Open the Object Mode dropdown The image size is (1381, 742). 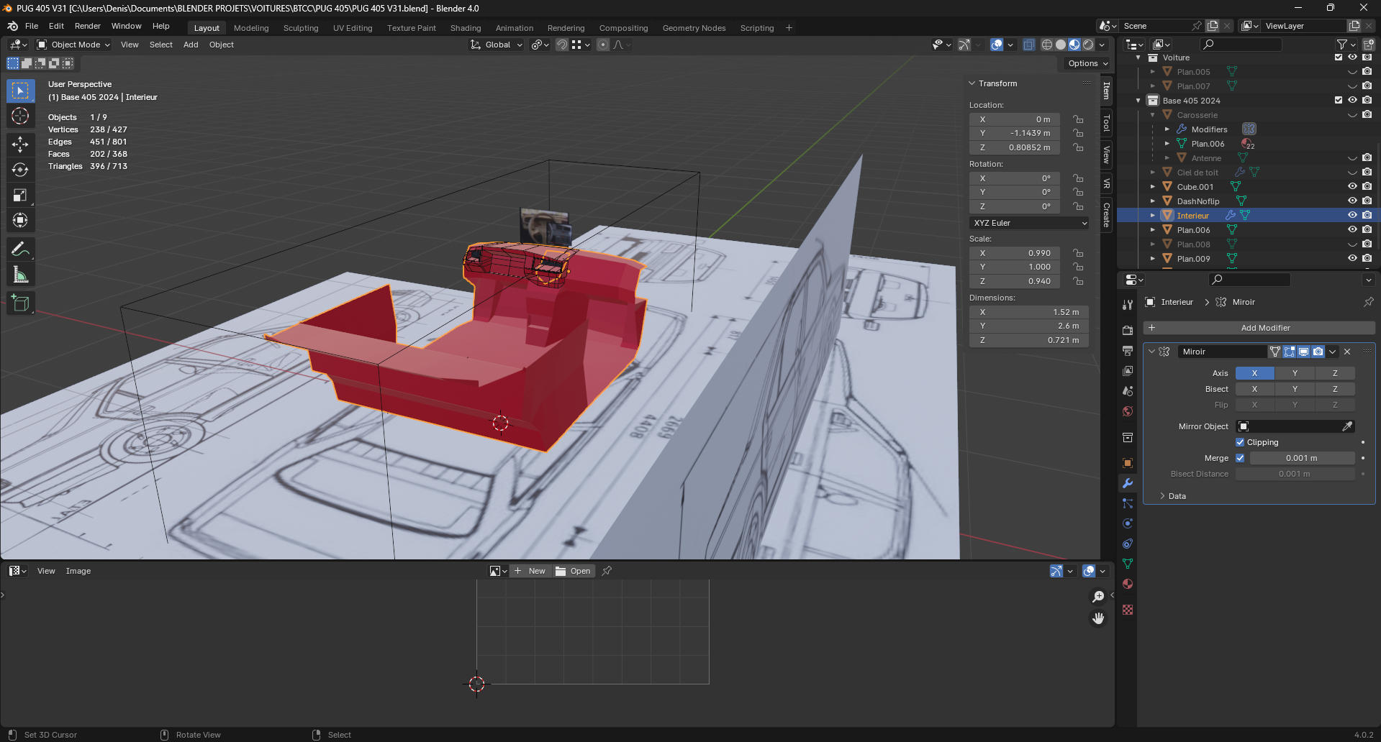click(x=73, y=45)
